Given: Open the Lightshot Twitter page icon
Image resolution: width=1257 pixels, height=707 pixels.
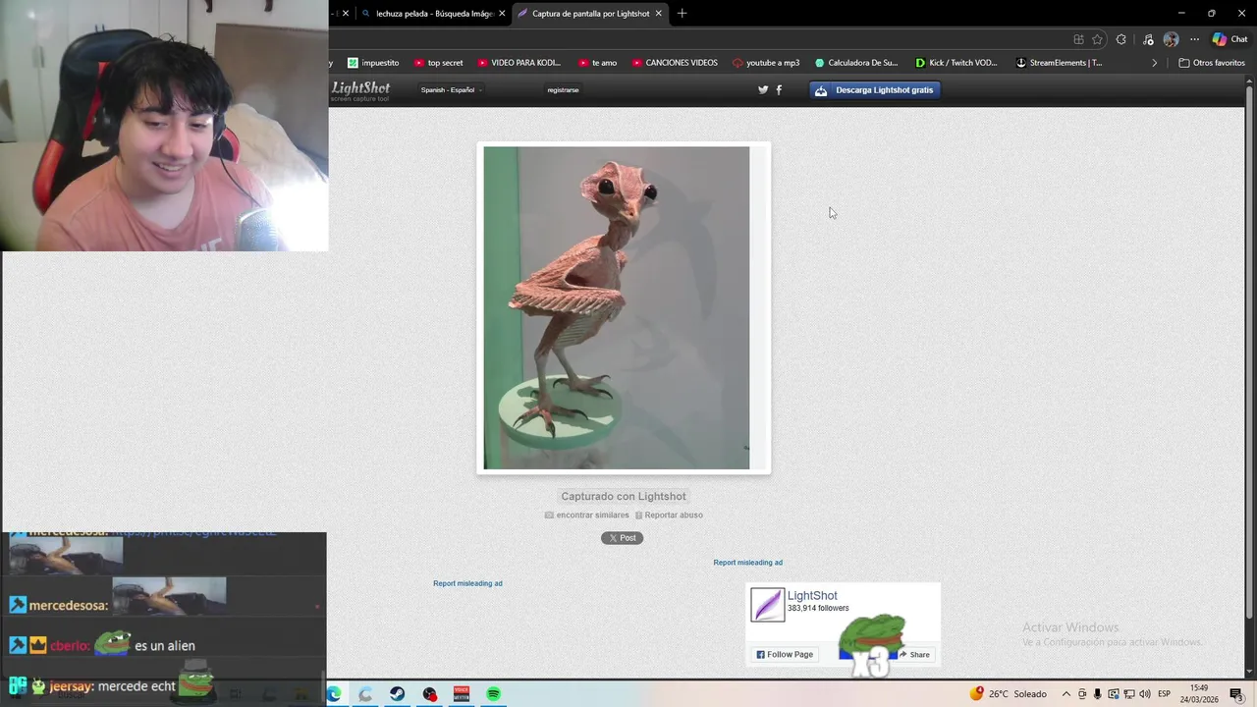Looking at the screenshot, I should coord(763,89).
